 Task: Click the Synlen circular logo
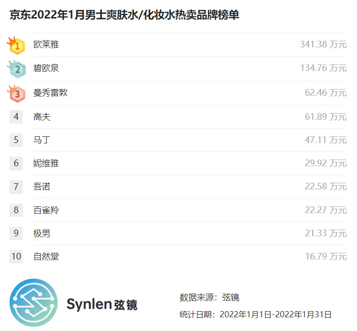point(34,303)
